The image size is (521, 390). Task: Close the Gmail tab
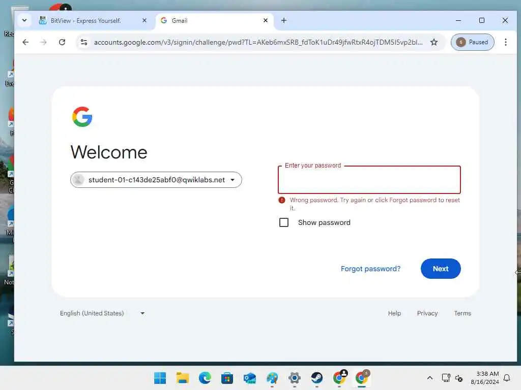(266, 20)
